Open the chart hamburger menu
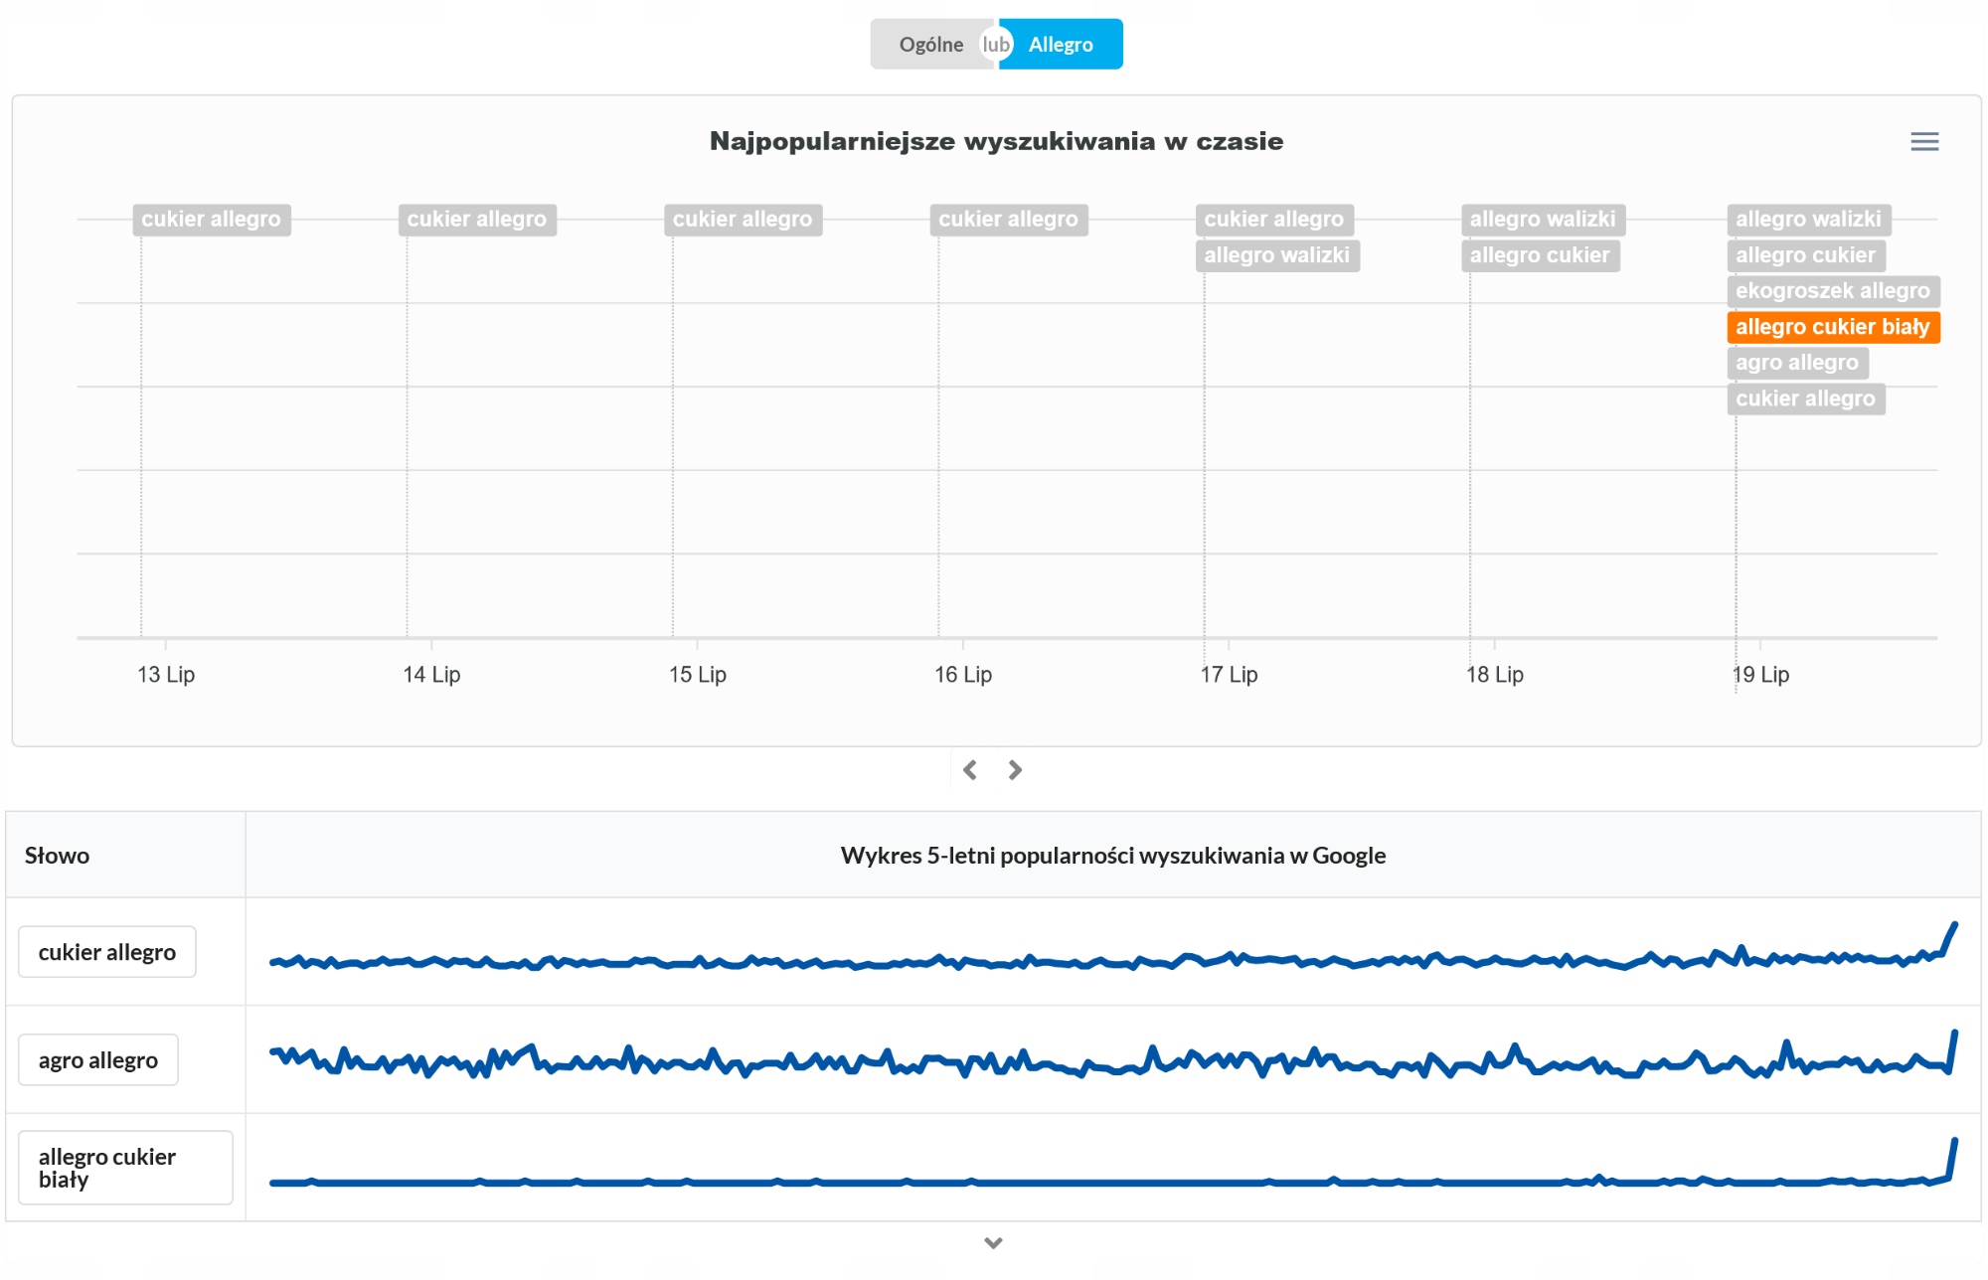 1923,142
